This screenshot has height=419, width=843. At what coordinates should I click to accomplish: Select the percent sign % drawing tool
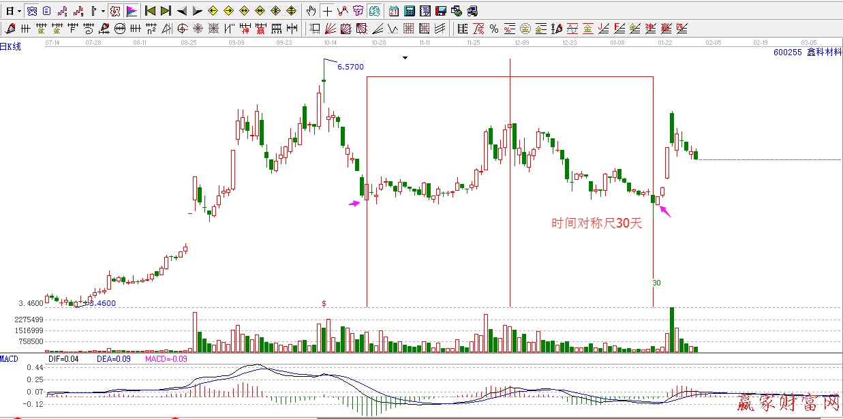click(x=493, y=29)
